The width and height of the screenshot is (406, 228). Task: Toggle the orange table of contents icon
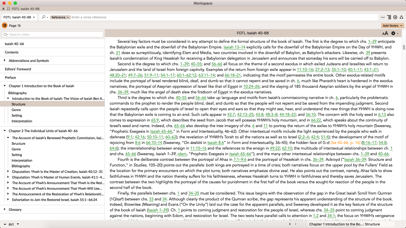click(5, 26)
